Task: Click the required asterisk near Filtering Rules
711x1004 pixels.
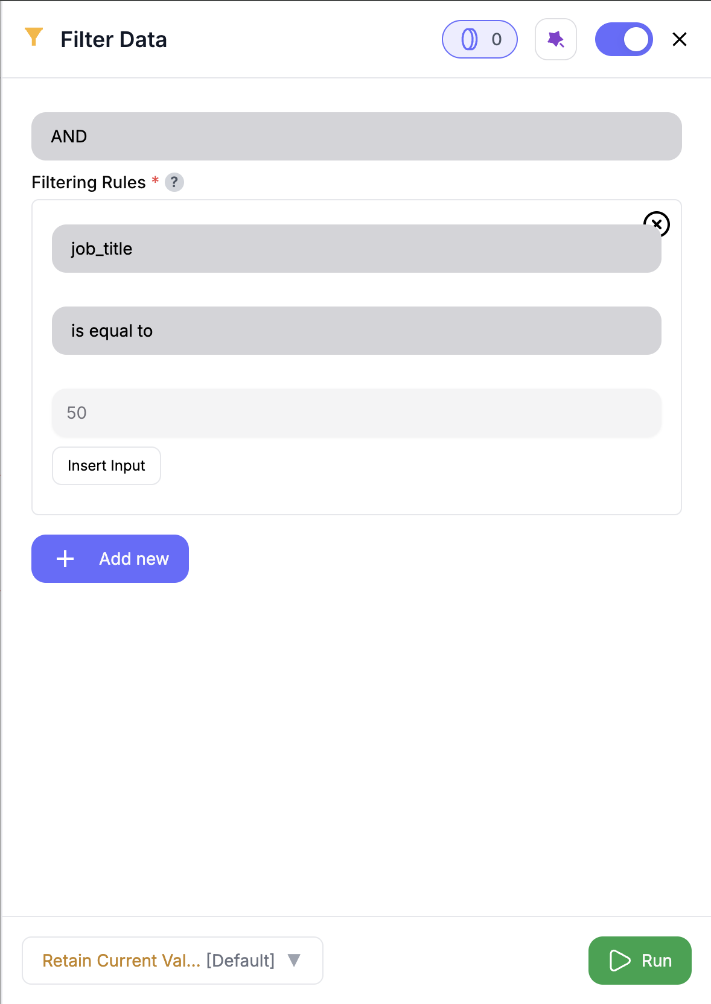Action: pyautogui.click(x=155, y=180)
